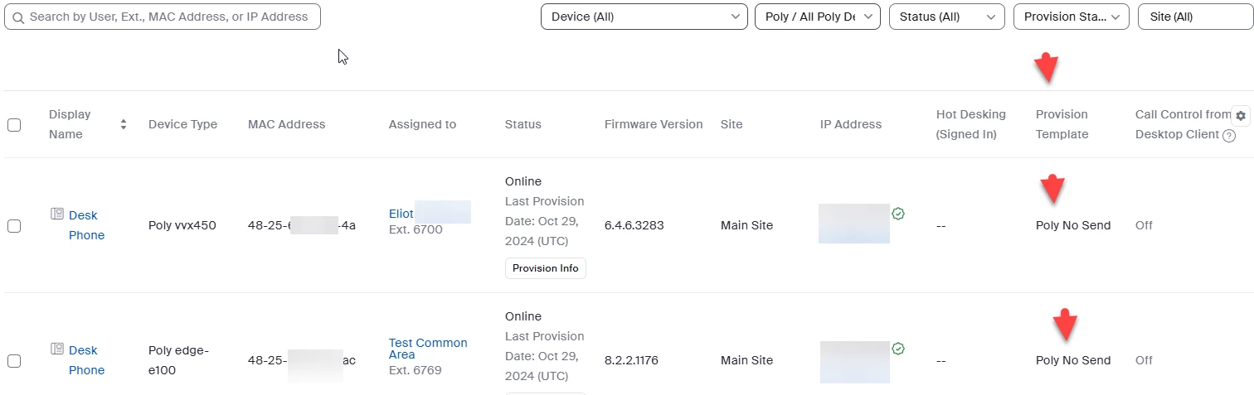Sort by Display Name arrows
Image resolution: width=1254 pixels, height=395 pixels.
pos(124,124)
